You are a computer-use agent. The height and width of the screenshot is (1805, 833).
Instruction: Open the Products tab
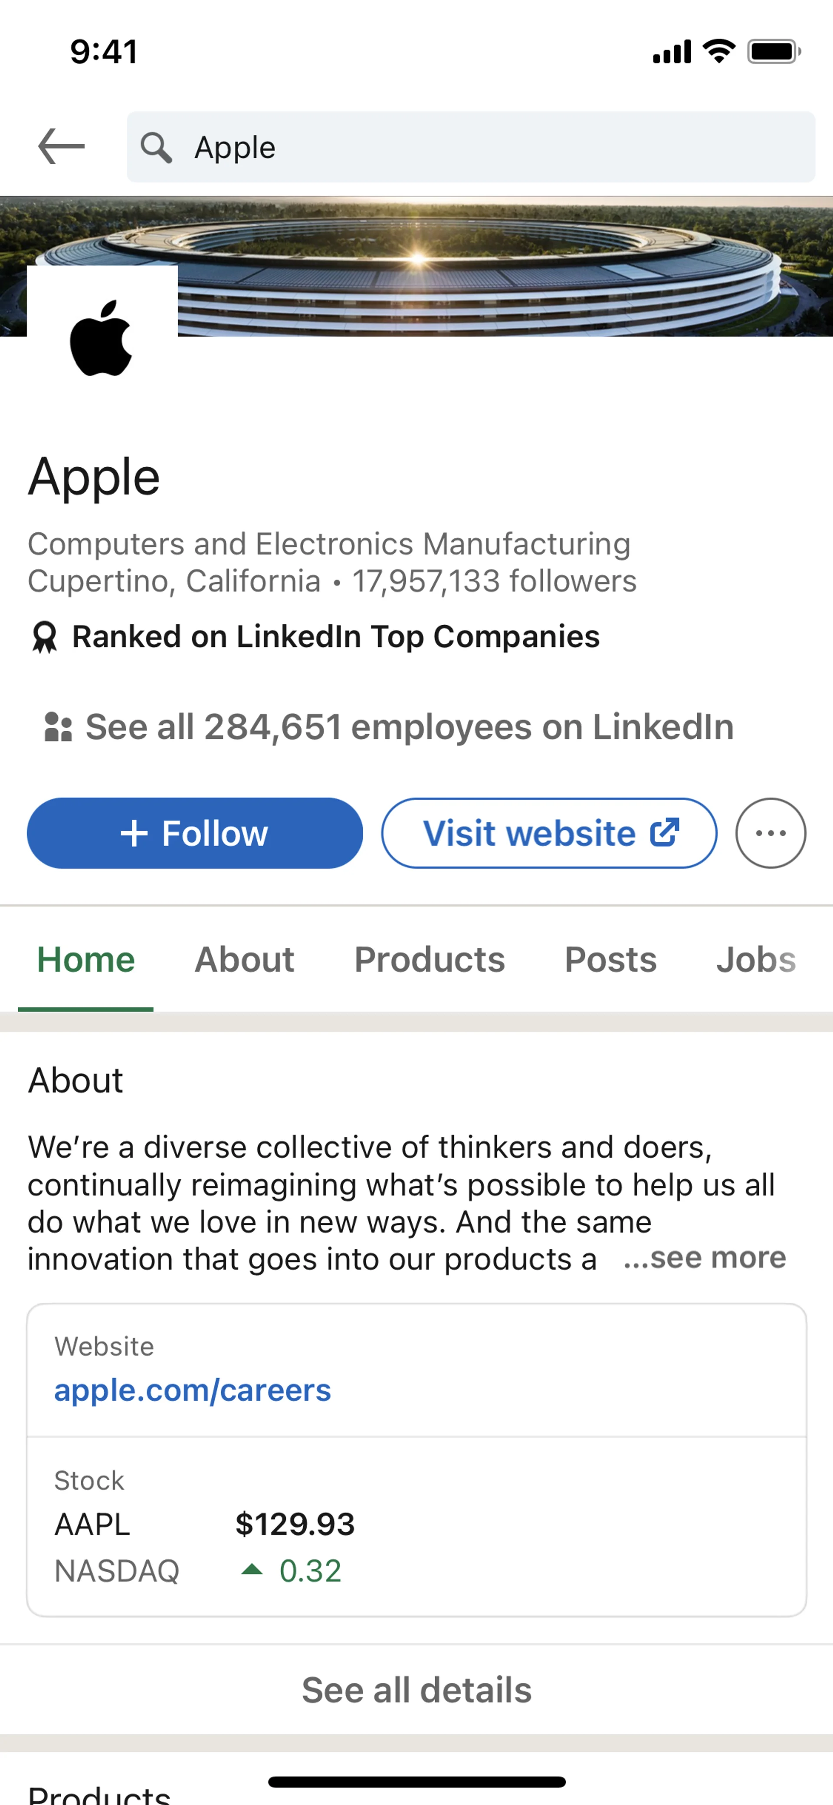(429, 959)
